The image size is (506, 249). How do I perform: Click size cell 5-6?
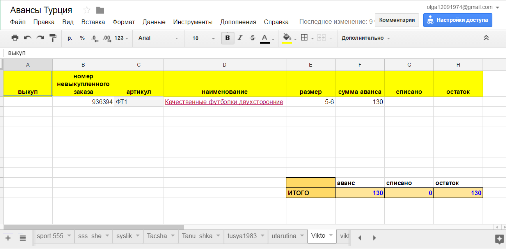tap(311, 102)
